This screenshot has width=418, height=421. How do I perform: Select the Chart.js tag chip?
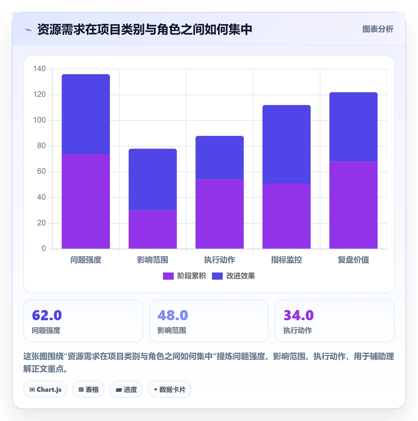45,389
